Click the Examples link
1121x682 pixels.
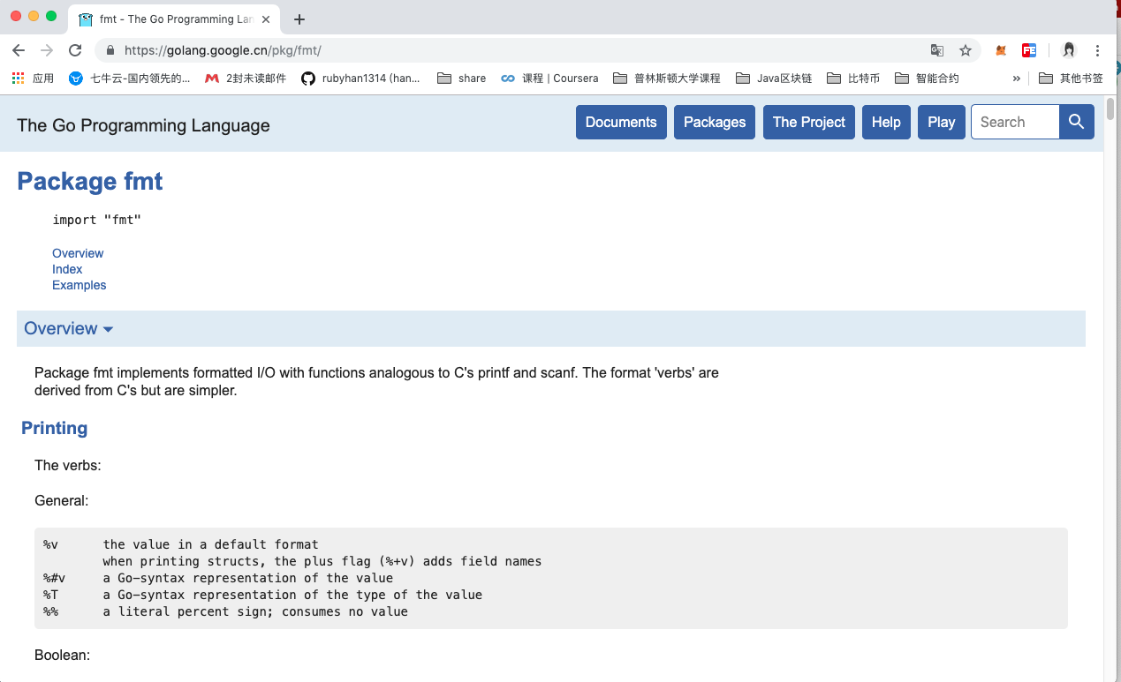click(x=79, y=285)
